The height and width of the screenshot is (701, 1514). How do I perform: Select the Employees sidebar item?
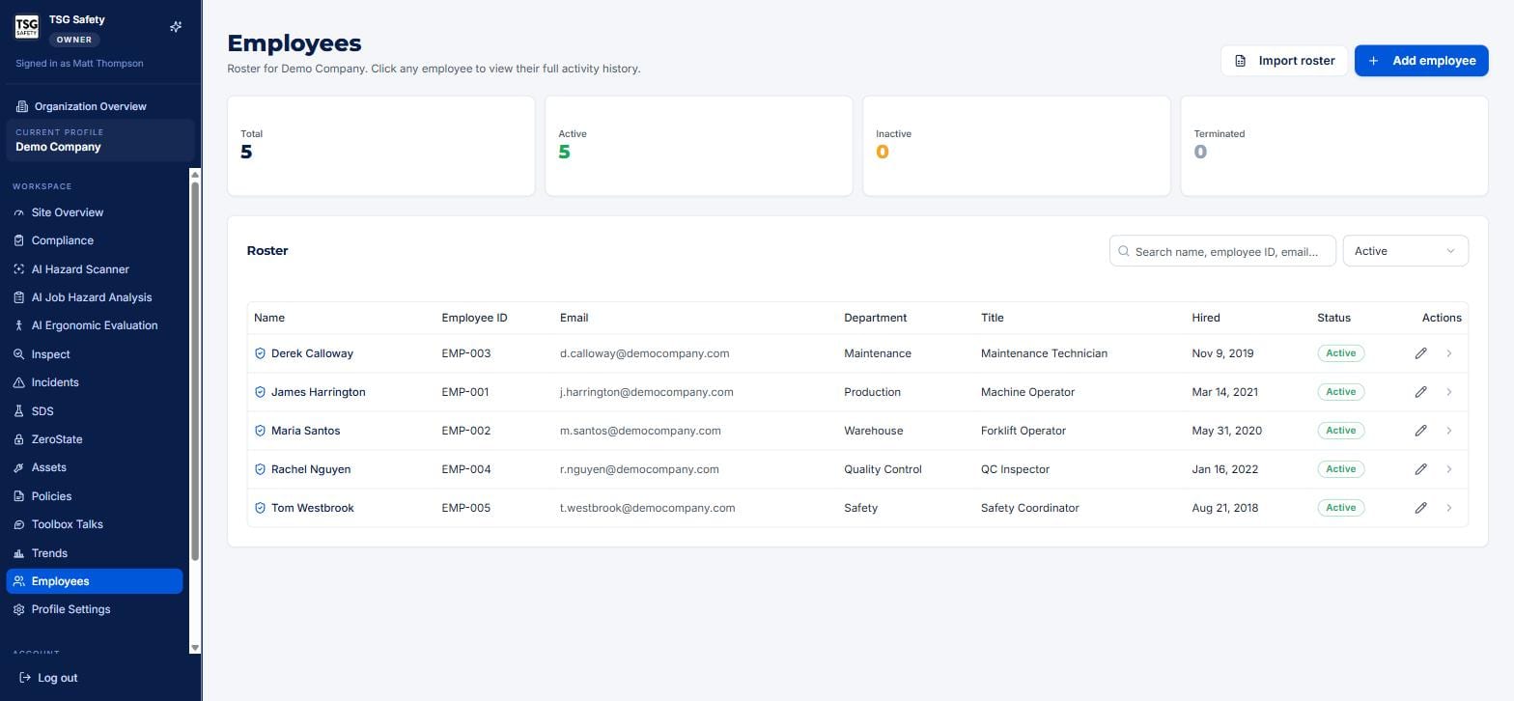[95, 581]
